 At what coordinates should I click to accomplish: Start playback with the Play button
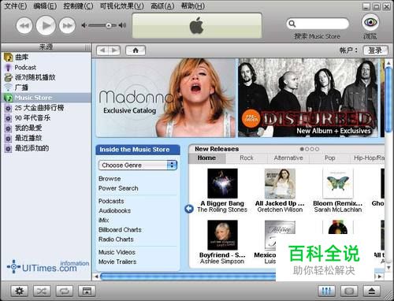(46, 25)
